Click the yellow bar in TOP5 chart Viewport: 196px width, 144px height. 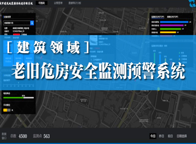168,32
